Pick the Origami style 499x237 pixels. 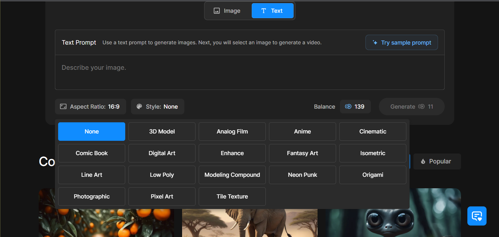click(x=373, y=175)
